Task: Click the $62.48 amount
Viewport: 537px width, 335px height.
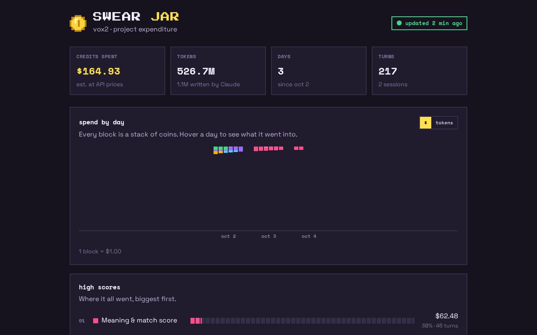Action: [x=447, y=316]
